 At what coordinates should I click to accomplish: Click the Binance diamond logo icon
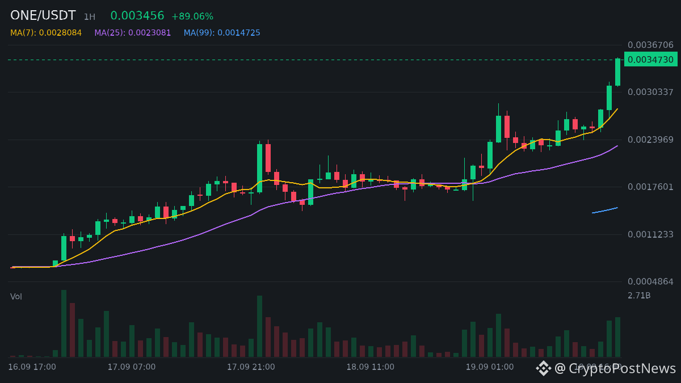point(544,368)
